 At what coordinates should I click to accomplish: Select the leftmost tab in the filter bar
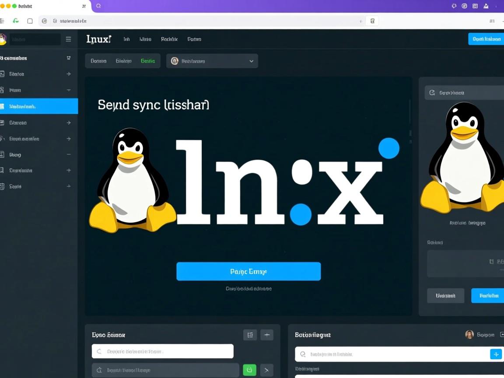click(x=98, y=61)
